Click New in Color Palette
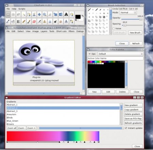This screenshot has width=153, height=150. click(94, 92)
